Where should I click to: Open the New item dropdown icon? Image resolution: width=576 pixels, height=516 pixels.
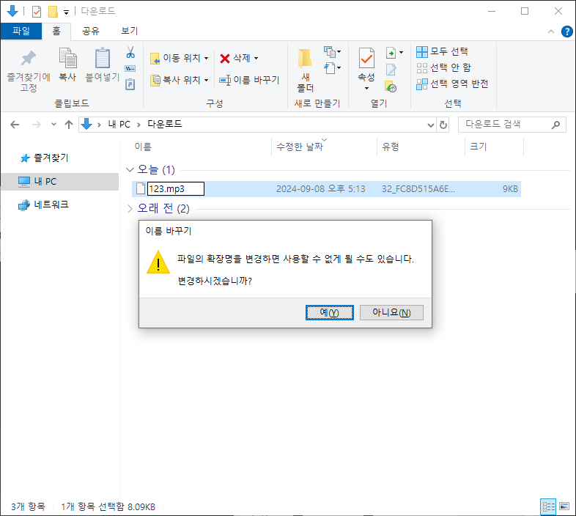pyautogui.click(x=332, y=52)
